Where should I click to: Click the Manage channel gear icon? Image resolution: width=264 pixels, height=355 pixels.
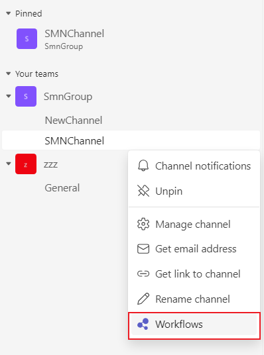point(143,224)
